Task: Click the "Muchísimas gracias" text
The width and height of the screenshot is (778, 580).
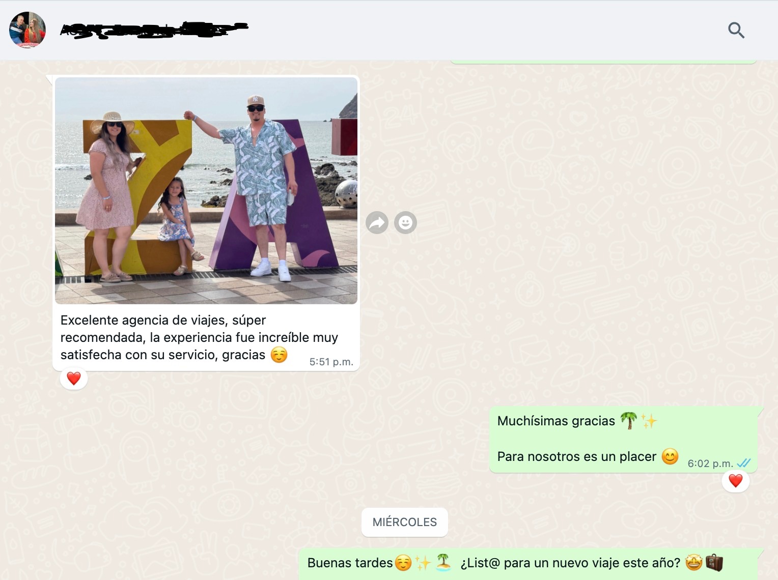Action: [556, 421]
